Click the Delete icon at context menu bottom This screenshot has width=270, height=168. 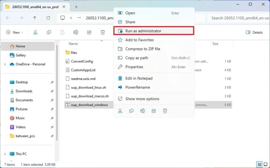(165, 111)
